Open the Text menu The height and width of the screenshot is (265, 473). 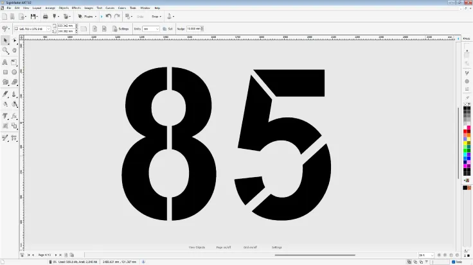pos(99,8)
